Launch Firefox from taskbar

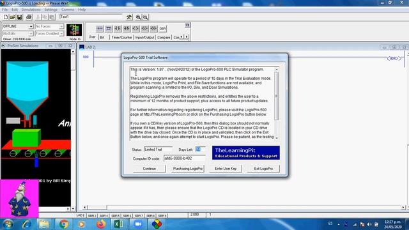pos(101,224)
